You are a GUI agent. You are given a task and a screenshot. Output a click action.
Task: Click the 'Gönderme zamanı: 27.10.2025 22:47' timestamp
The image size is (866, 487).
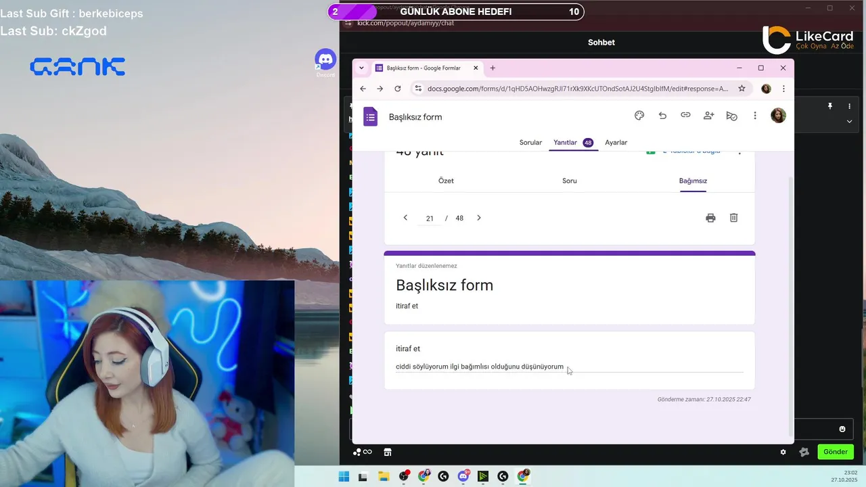click(704, 399)
